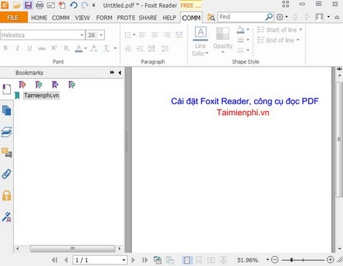The height and width of the screenshot is (266, 343).
Task: Go to the first page
Action: (55, 260)
